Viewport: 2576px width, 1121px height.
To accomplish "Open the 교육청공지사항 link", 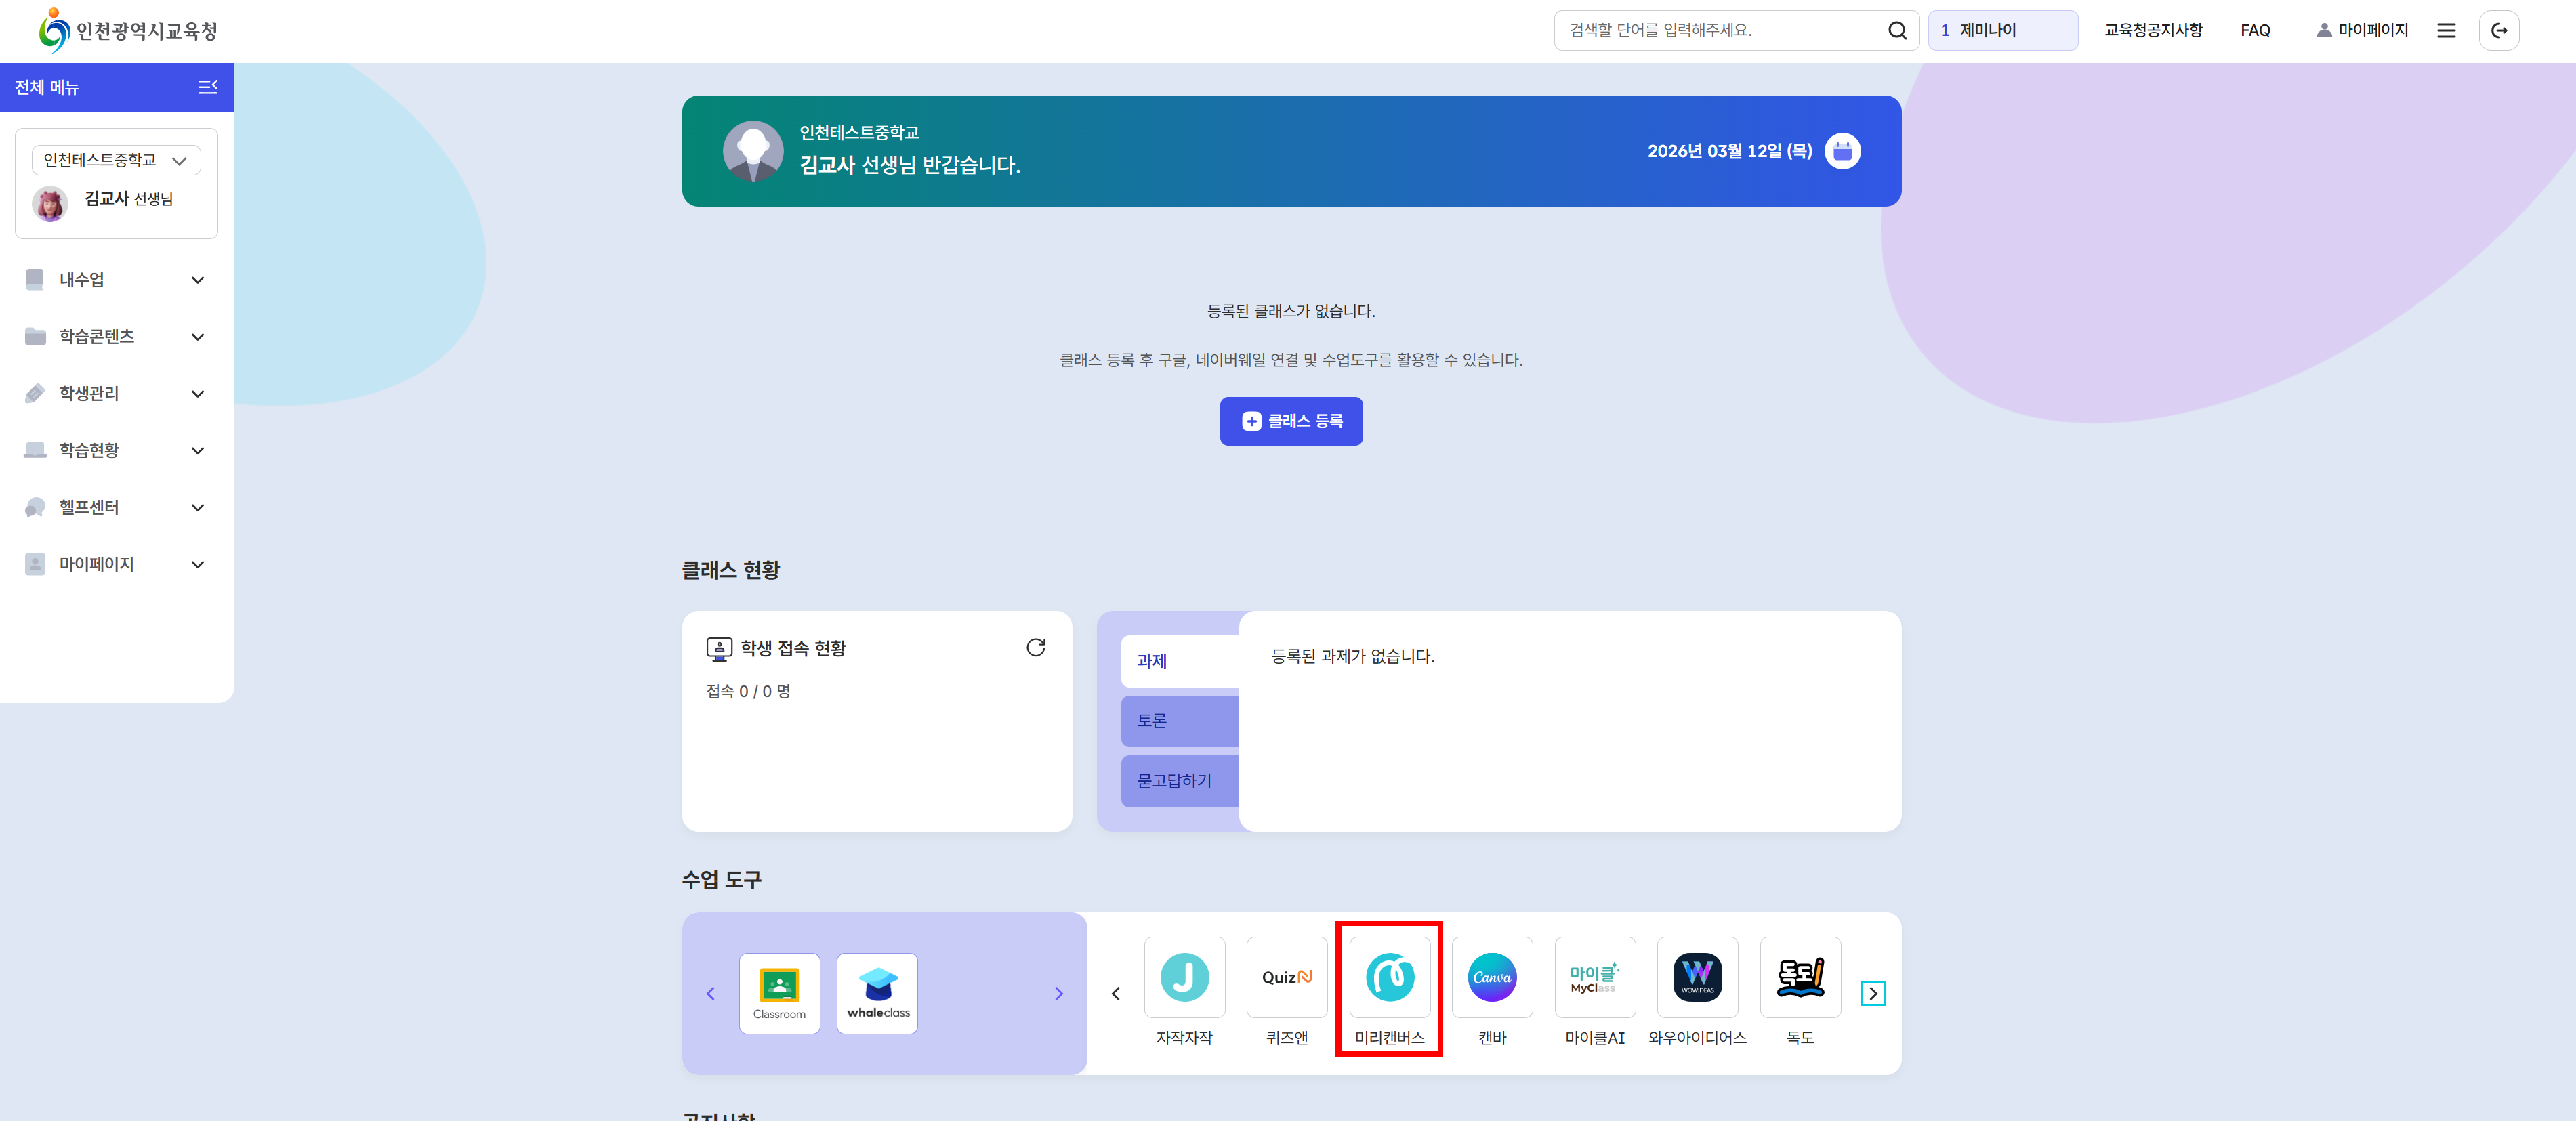I will coord(2153,30).
